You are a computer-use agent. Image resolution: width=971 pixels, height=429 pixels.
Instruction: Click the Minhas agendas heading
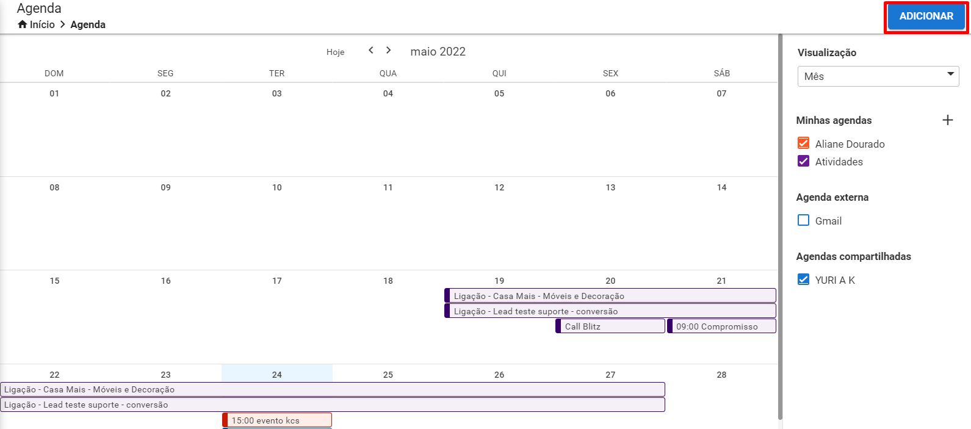point(834,120)
